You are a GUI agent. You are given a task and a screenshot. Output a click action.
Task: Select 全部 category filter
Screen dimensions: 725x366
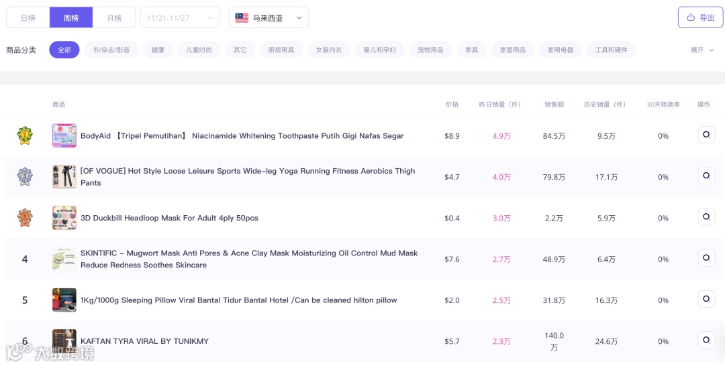pos(64,50)
